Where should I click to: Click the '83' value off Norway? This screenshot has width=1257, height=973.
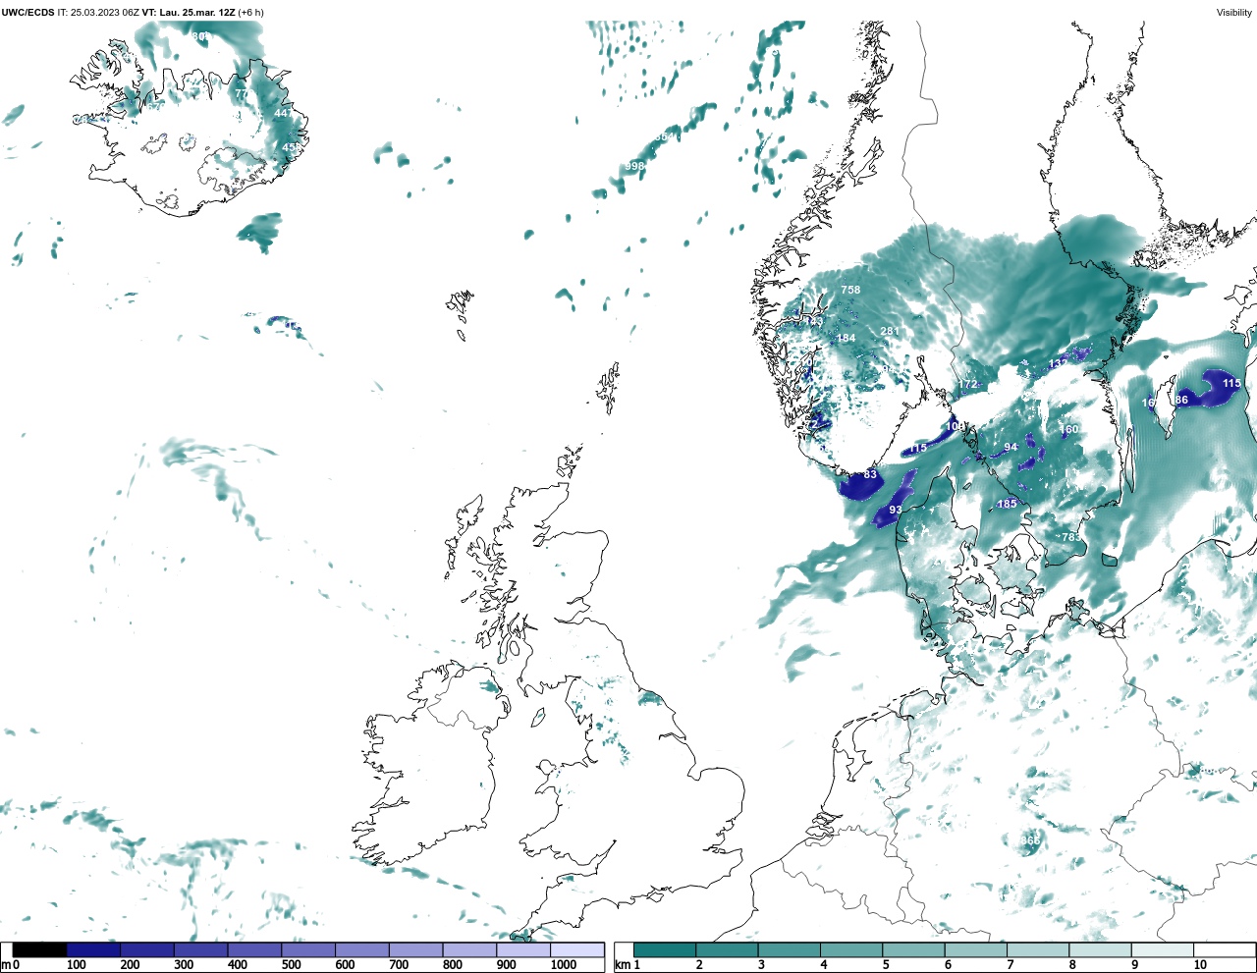(870, 474)
